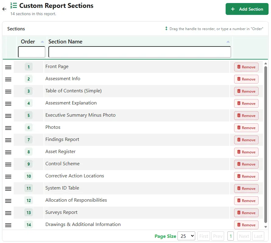This screenshot has height=243, width=271.
Task: Click drag handle for Assessment Explanation
Action: tap(8, 104)
